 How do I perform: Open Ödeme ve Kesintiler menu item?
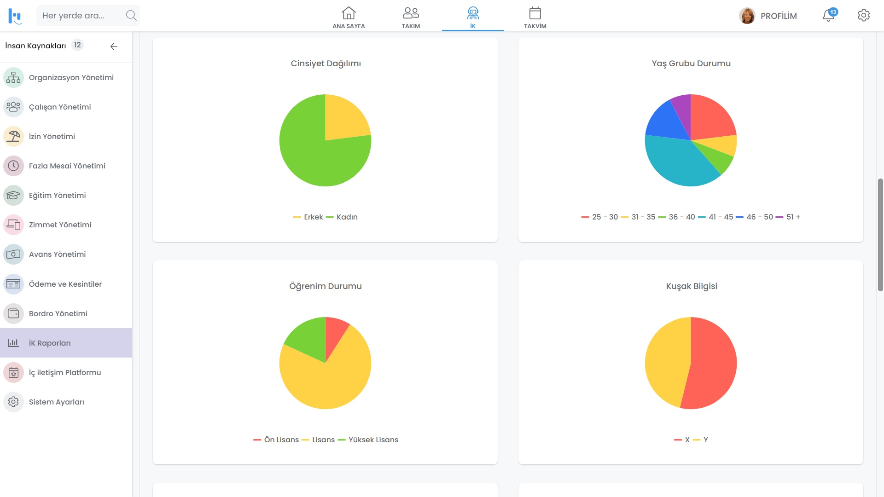pyautogui.click(x=66, y=284)
